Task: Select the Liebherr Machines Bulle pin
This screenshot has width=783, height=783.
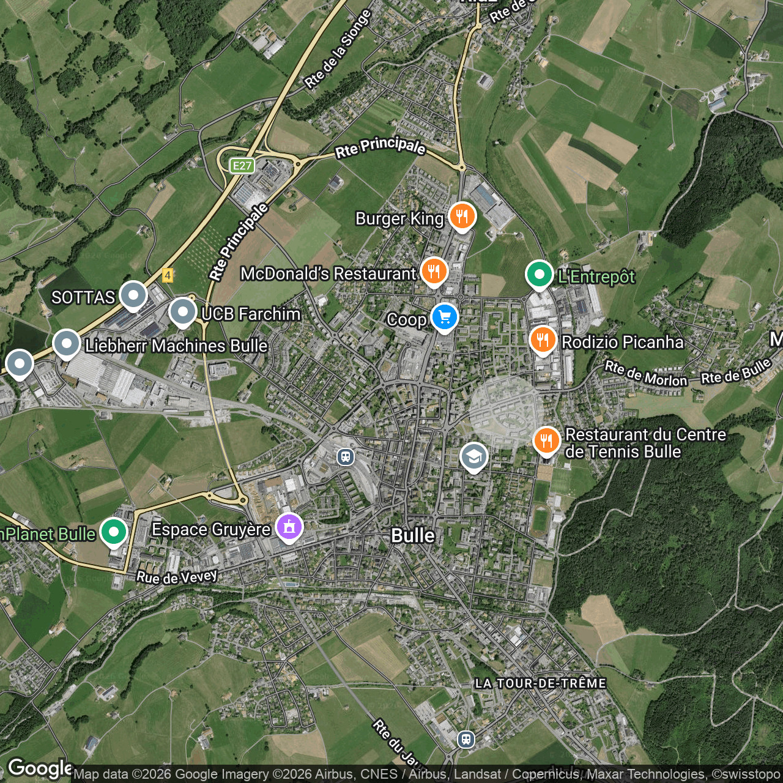Action: 67,344
